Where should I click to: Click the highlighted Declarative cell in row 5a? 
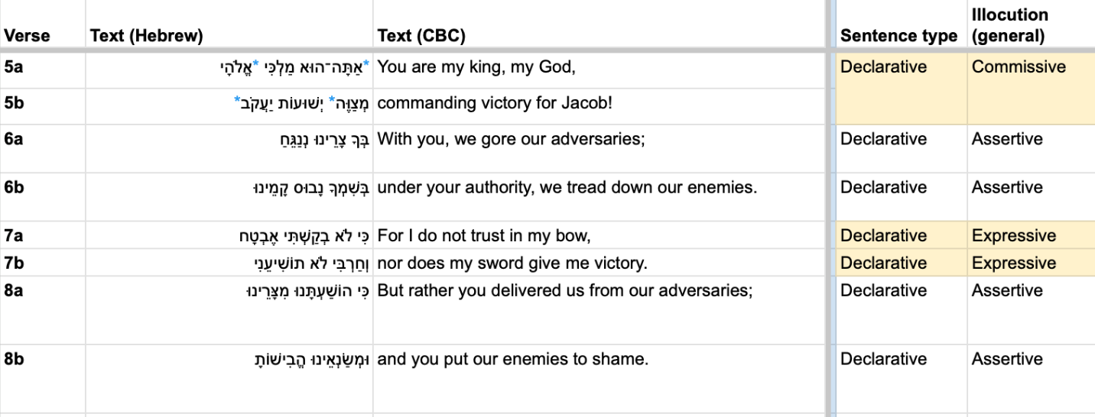pos(902,88)
